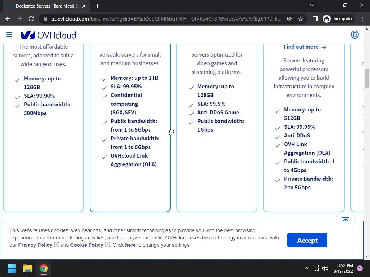
Task: Open the Incognito profile indicator
Action: coord(337,19)
